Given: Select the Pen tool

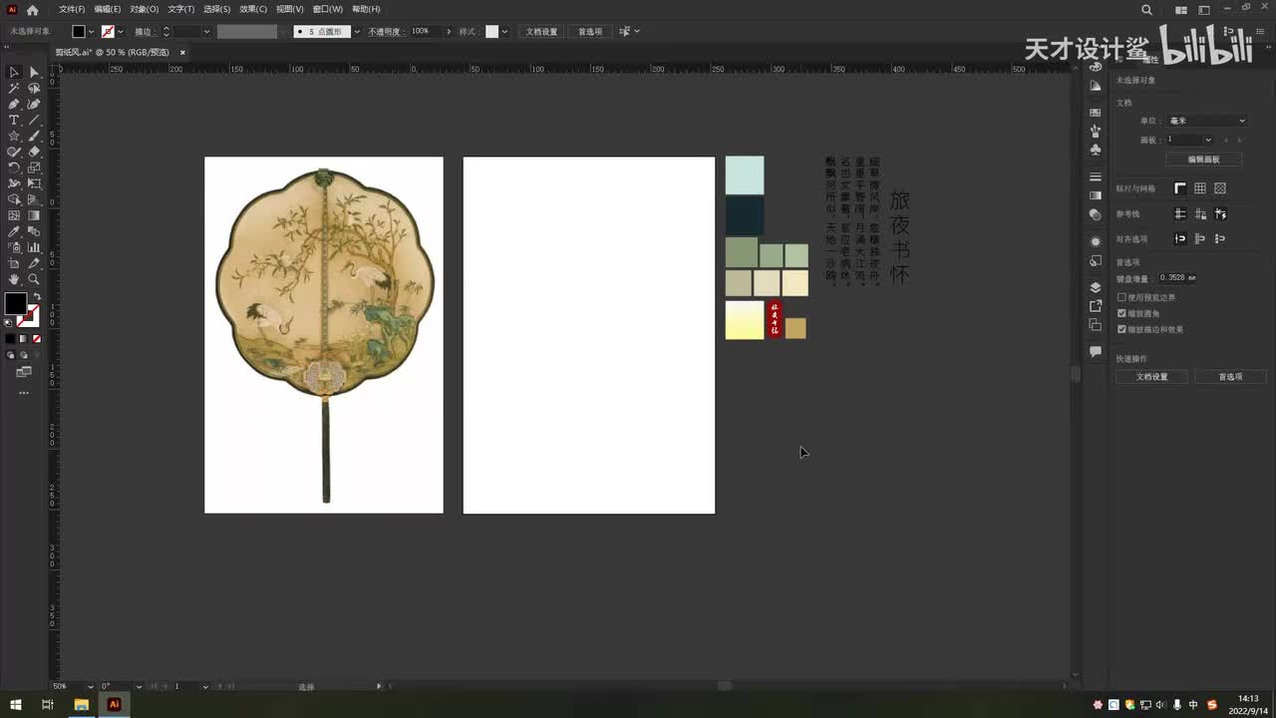Looking at the screenshot, I should coord(14,104).
